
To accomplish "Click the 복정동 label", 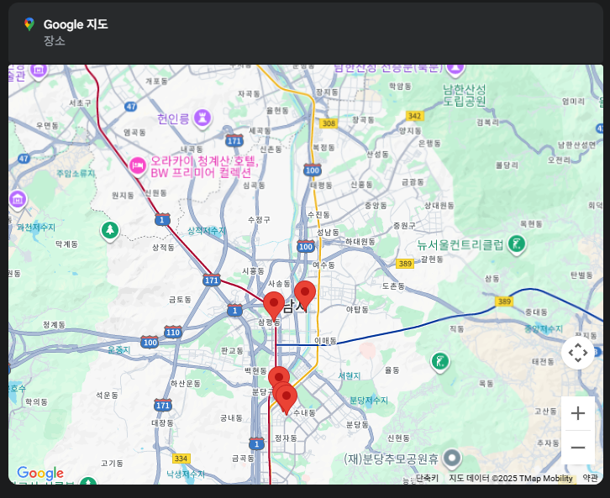I will pos(323,147).
